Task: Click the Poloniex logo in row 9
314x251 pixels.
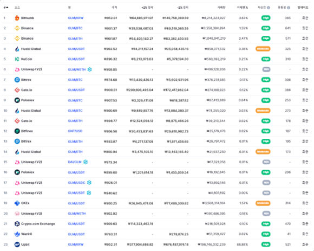Action: pos(17,100)
